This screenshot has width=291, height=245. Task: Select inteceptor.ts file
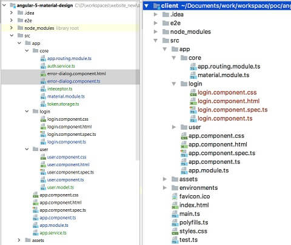coord(59,89)
